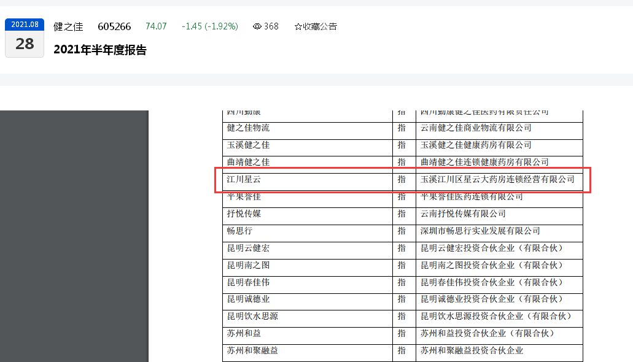This screenshot has width=633, height=362.
Task: Click 苏州和益投资合伙企业（有限合伙） text
Action: click(487, 333)
